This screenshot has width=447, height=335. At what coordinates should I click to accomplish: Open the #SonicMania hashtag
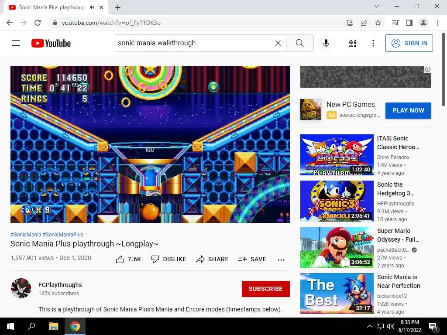point(26,234)
